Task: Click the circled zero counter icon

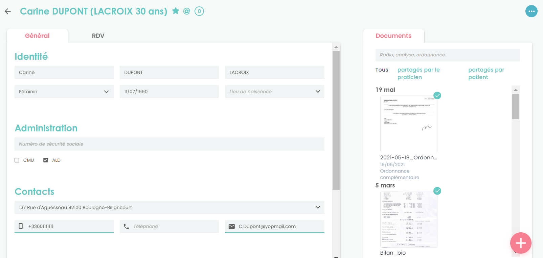Action: (199, 11)
